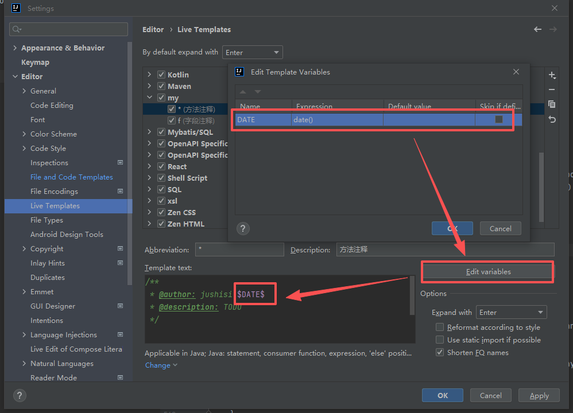This screenshot has width=573, height=413.
Task: Toggle the my template group checkbox
Action: pos(161,98)
